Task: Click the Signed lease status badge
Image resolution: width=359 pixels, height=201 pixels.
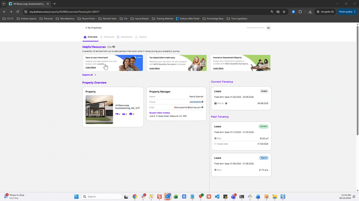Action: 264,158
